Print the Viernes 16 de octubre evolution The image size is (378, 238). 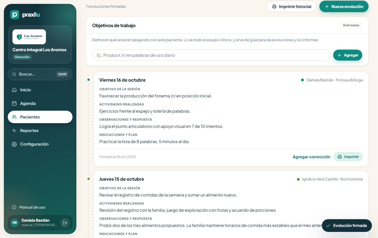click(x=348, y=157)
